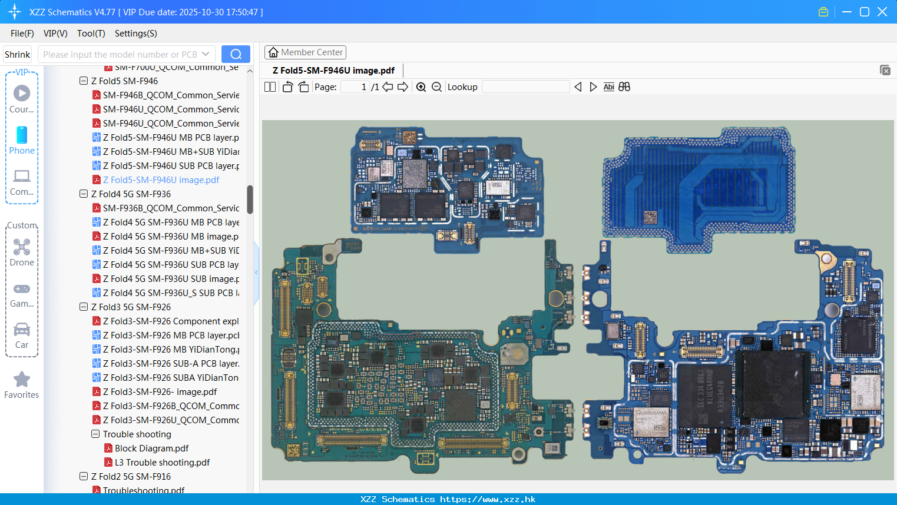The width and height of the screenshot is (897, 505).
Task: Open the Game console category
Action: point(22,294)
